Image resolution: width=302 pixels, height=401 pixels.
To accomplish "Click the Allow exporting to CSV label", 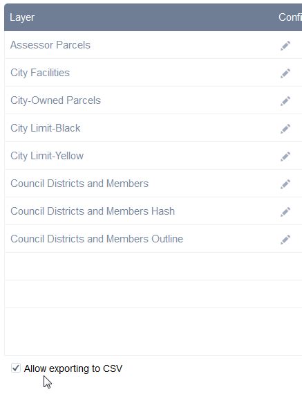I will coord(73,368).
